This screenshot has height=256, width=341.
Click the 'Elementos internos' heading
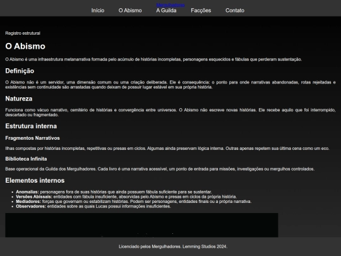click(35, 180)
